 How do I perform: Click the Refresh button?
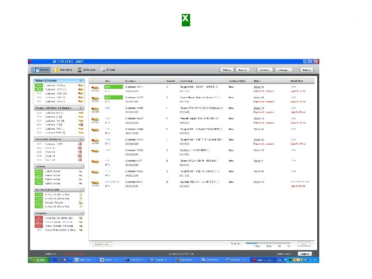(306, 70)
